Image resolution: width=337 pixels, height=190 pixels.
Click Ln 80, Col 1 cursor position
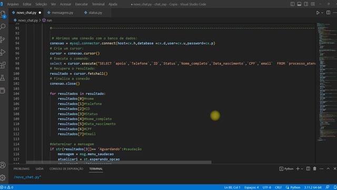point(232,187)
